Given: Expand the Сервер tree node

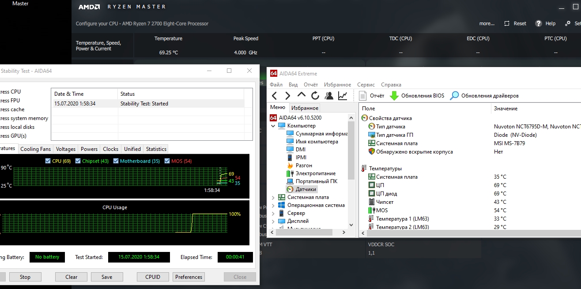Looking at the screenshot, I should click(273, 213).
